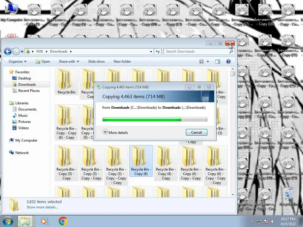Click New folder in the toolbar
Screen dimensions: 303x227
[122, 61]
